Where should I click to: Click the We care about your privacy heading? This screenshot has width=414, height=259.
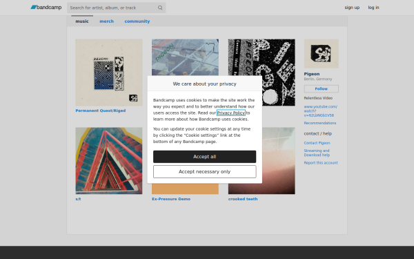point(205,84)
